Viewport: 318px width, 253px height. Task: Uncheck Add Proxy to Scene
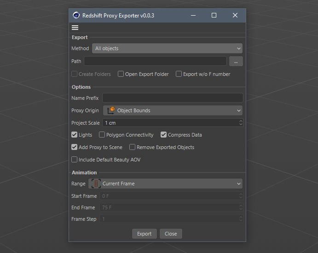point(74,147)
